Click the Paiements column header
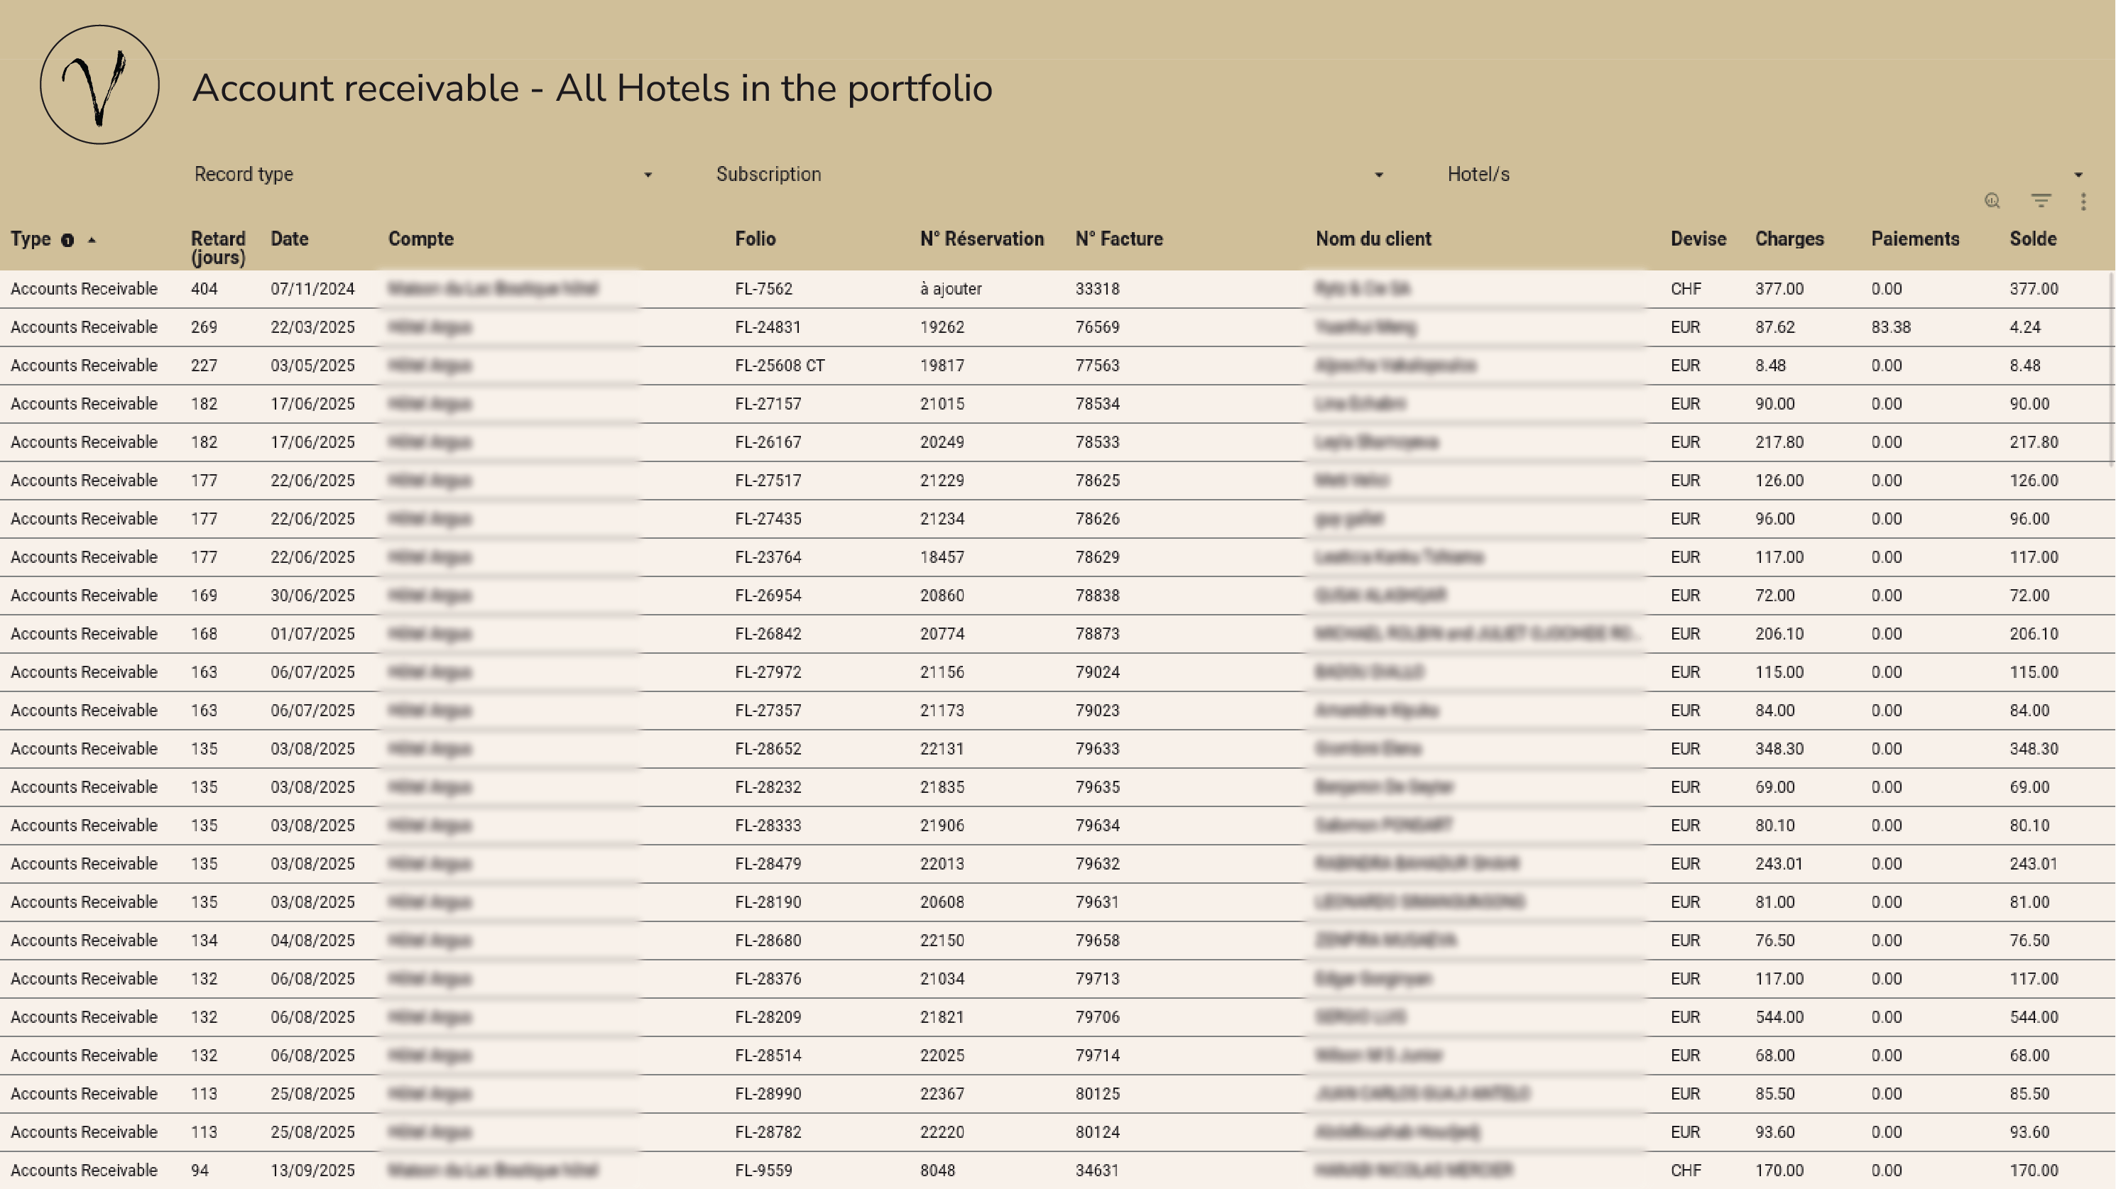 click(1915, 239)
